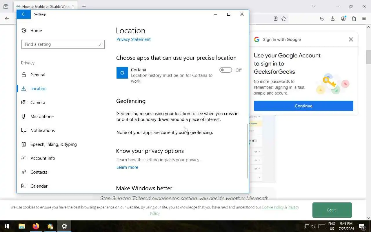Screen dimensions: 371x232
Task: Click the Microphone icon in sidebar
Action: pos(24,116)
